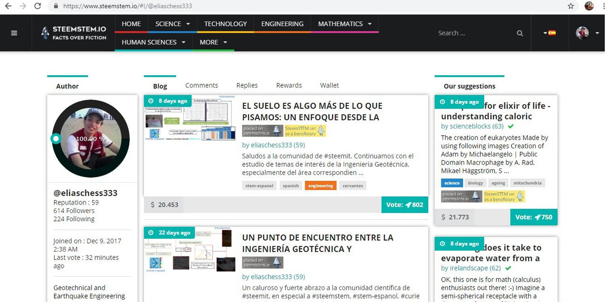
Task: Click the browser forward arrow
Action: [23, 6]
